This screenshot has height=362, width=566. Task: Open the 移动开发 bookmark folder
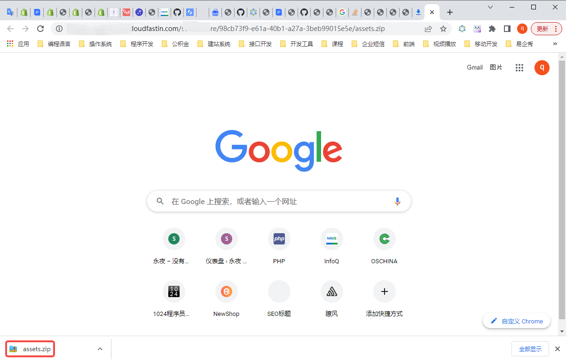(x=481, y=44)
